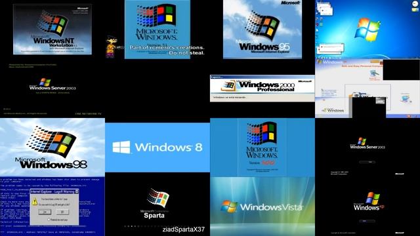Click the yellow warning triangle icon
The image size is (420, 236).
coord(35,202)
